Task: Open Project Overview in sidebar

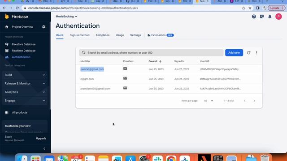Action: click(22, 27)
